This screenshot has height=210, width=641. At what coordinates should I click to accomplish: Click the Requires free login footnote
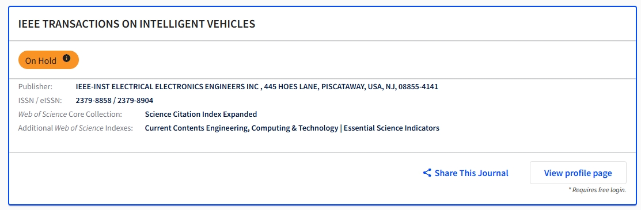[x=597, y=190]
